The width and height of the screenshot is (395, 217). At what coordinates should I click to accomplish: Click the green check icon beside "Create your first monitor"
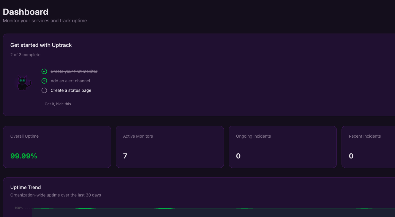coord(44,71)
